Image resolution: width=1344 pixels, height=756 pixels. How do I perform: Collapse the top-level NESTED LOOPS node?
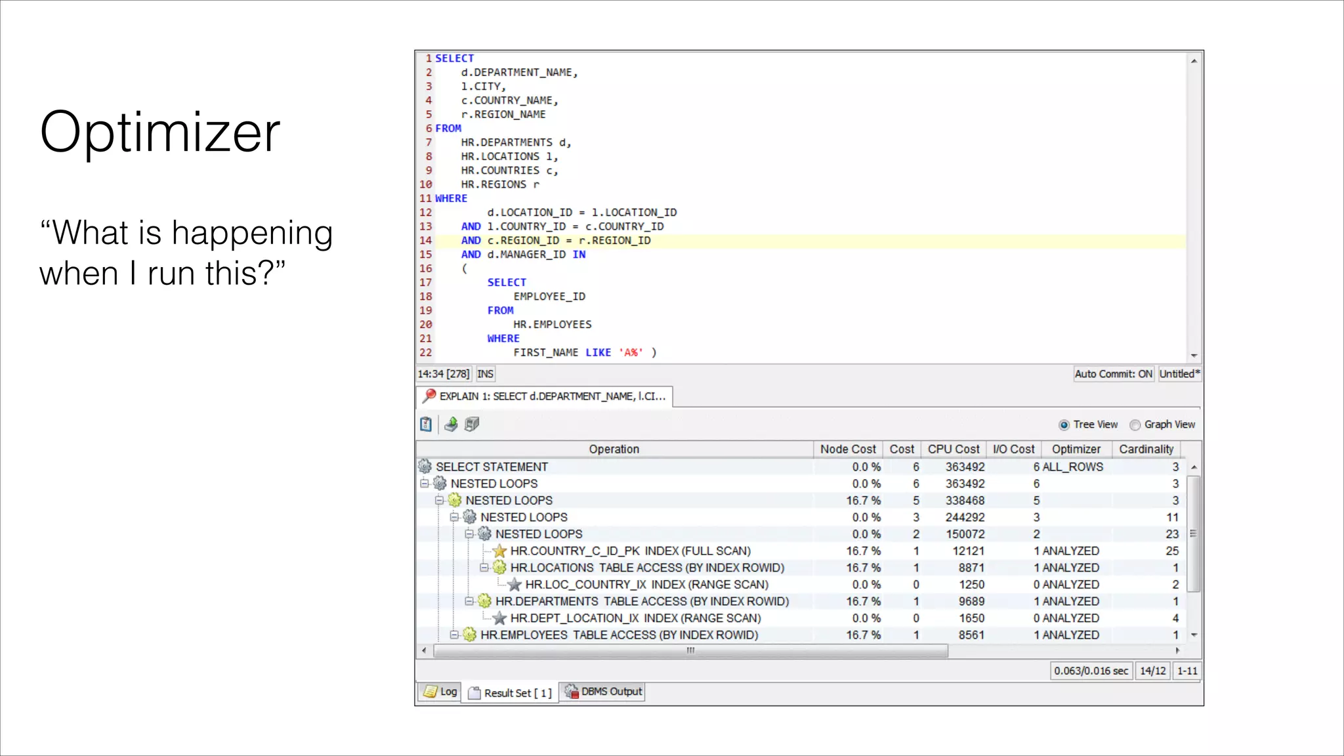pyautogui.click(x=425, y=484)
